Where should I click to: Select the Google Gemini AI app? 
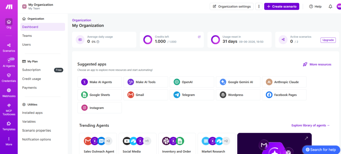click(238, 82)
